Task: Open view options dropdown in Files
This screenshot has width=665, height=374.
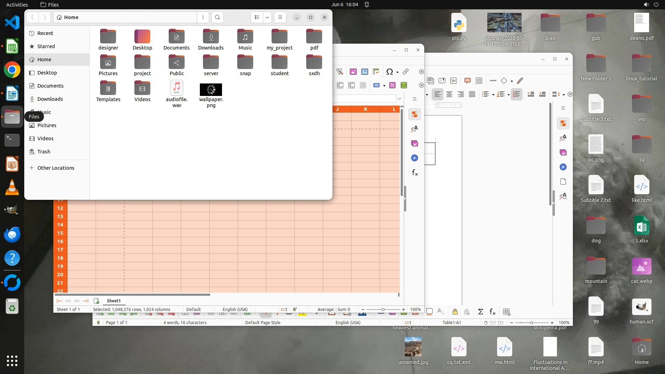Action: tap(267, 17)
